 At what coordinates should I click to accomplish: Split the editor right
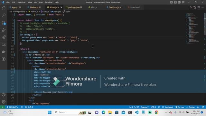pos(199,7)
